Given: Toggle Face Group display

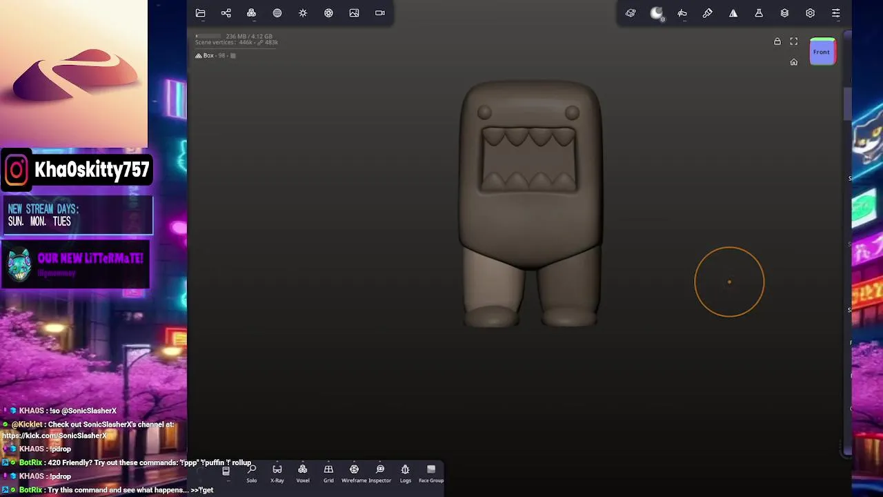Looking at the screenshot, I should [x=431, y=474].
